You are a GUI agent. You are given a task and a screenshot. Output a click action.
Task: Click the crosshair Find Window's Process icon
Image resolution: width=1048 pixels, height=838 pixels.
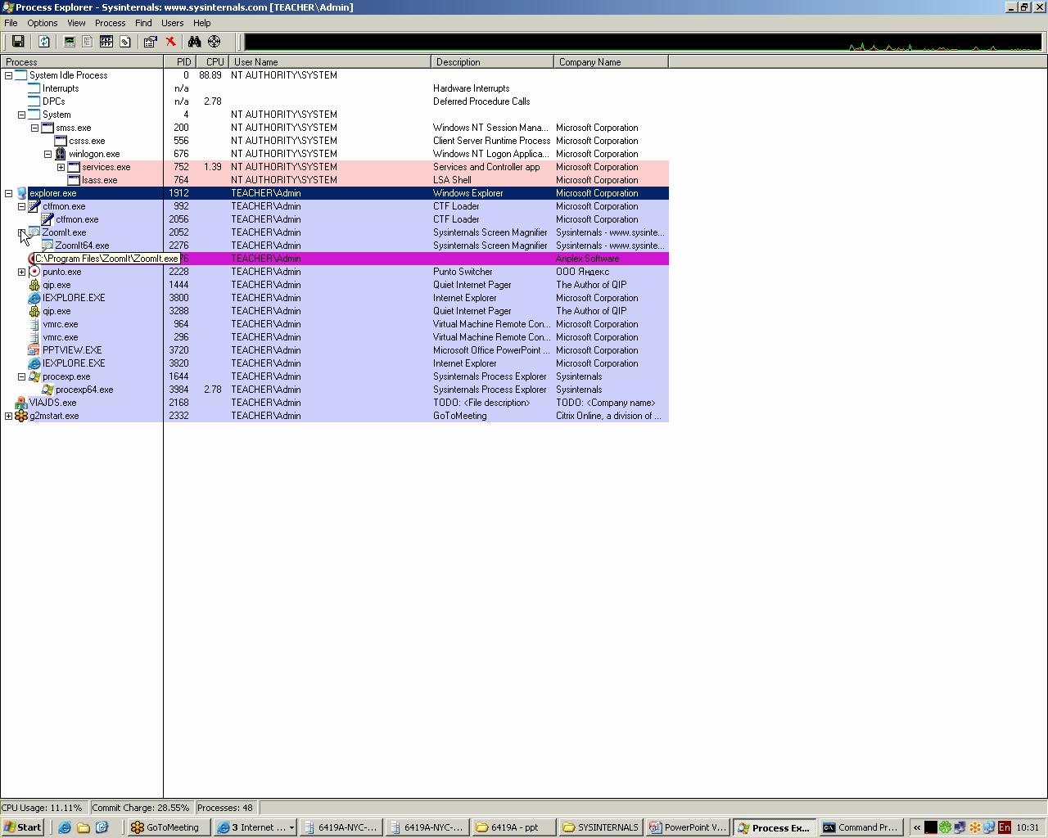point(215,42)
